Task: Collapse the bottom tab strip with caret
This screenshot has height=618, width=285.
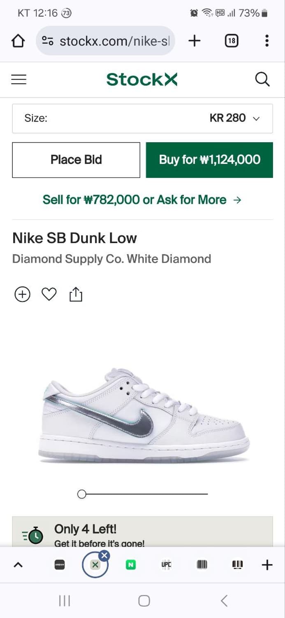Action: 18,565
